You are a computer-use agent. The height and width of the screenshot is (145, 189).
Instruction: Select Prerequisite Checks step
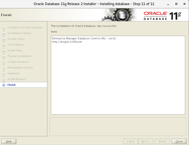coord(20,68)
